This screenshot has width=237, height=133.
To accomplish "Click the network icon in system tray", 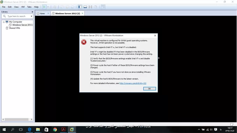I will pyautogui.click(x=207, y=130).
